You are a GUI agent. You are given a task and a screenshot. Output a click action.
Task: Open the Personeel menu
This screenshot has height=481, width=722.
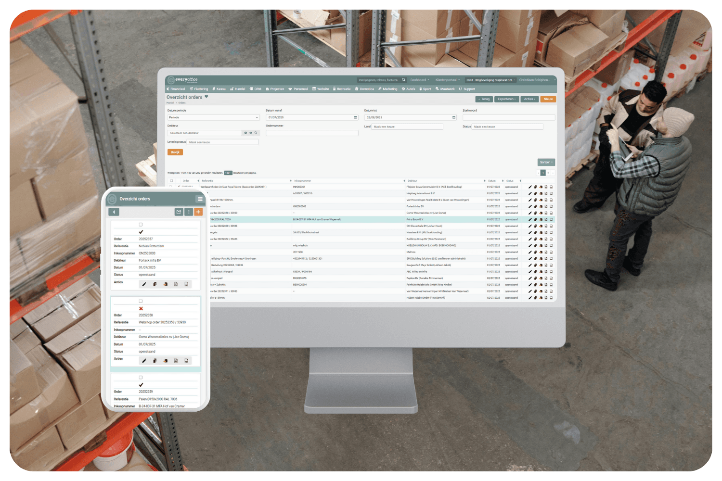298,89
